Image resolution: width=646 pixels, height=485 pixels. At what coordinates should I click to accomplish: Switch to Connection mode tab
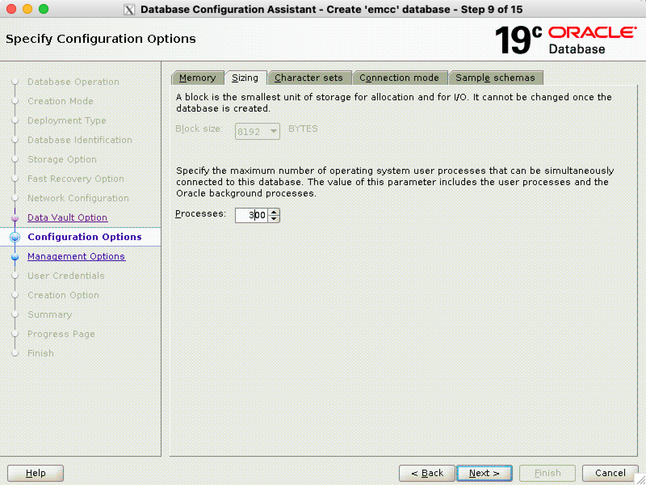click(399, 78)
